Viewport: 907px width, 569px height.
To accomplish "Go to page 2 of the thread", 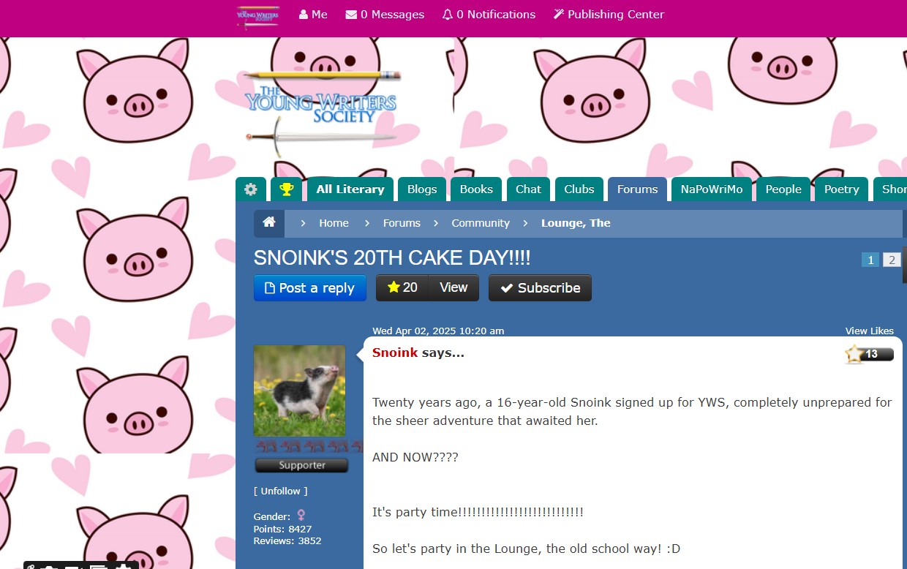I will click(892, 260).
